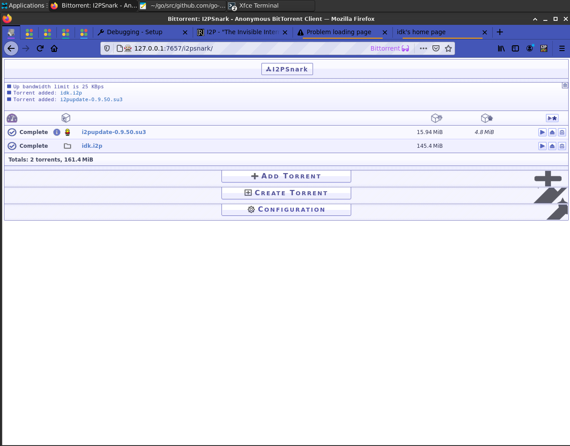Open the folder icon for idk.i2p
This screenshot has height=446, width=570.
67,146
